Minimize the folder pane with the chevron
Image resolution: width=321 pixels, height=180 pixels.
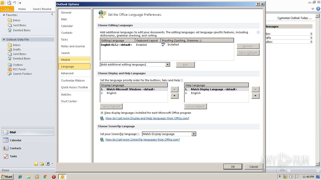(x=52, y=14)
